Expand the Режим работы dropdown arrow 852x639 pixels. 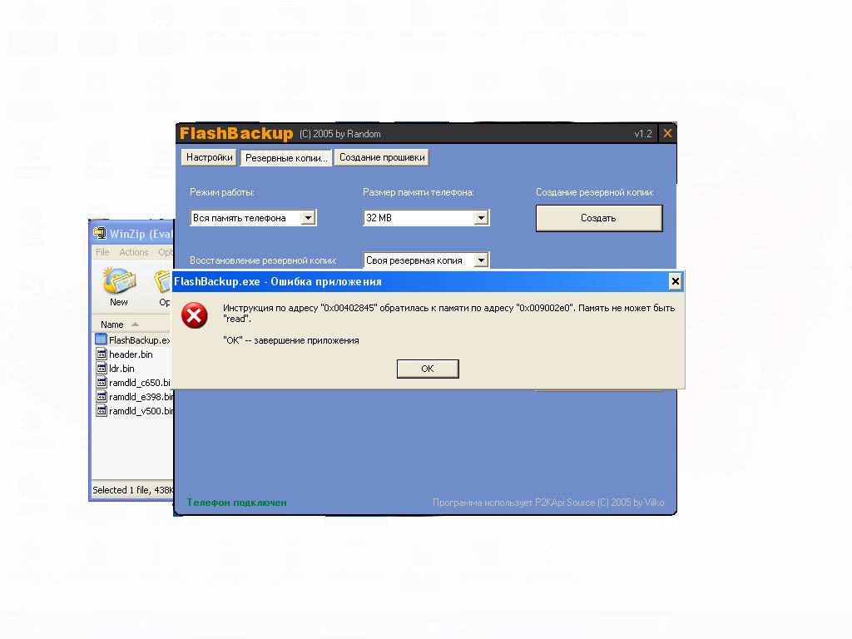coord(308,218)
